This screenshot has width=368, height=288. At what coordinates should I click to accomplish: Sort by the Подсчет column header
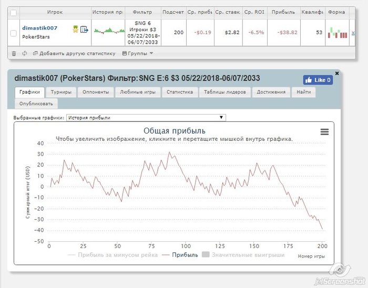pos(173,12)
